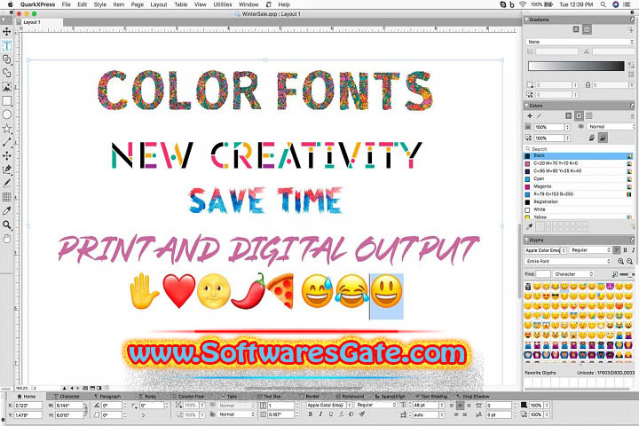Switch to Drop Shadow tab
Image resolution: width=639 pixels, height=426 pixels.
(x=473, y=396)
